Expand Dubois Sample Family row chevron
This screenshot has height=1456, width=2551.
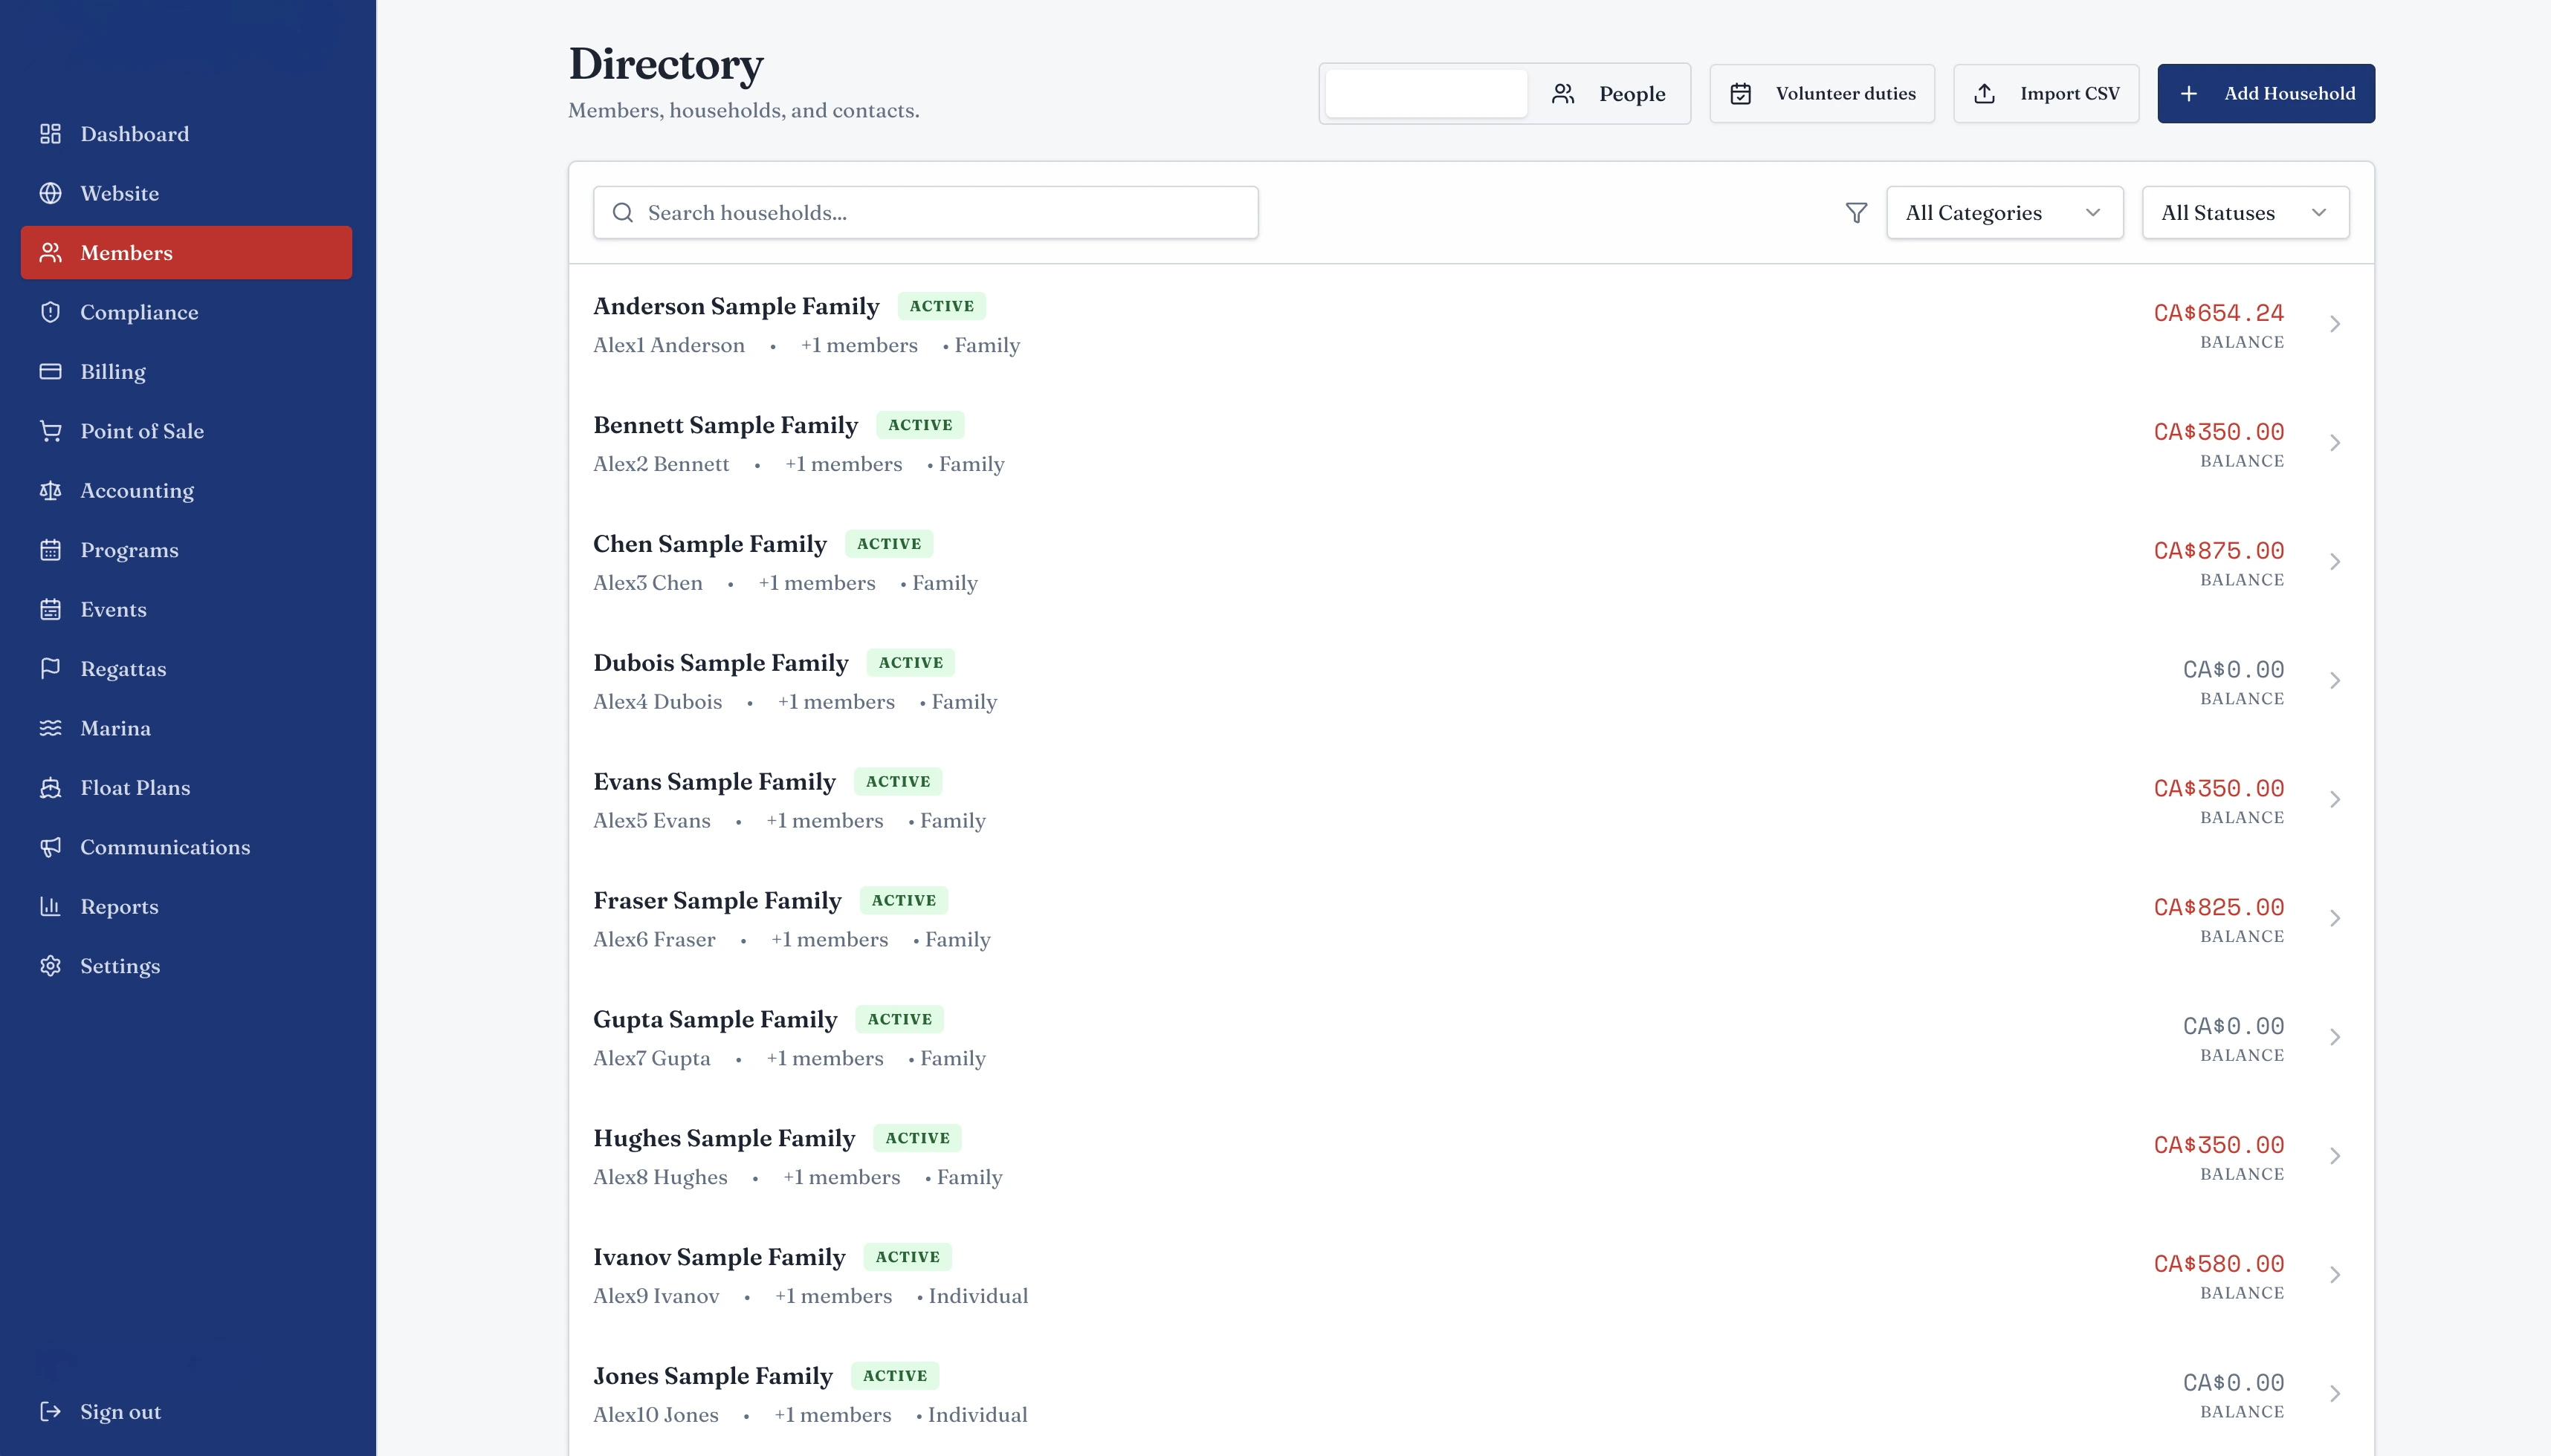click(2335, 681)
